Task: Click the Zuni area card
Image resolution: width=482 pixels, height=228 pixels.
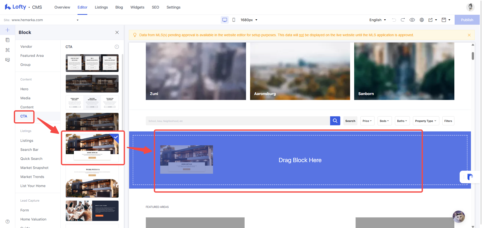Action: (x=196, y=71)
